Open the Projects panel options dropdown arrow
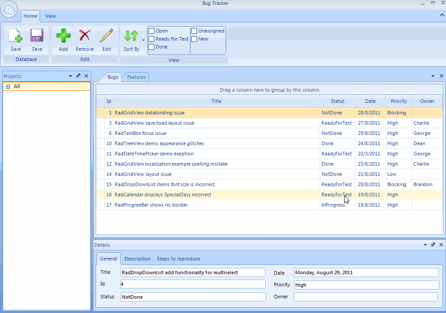Screen dimensions: 446x313 [x=70, y=76]
